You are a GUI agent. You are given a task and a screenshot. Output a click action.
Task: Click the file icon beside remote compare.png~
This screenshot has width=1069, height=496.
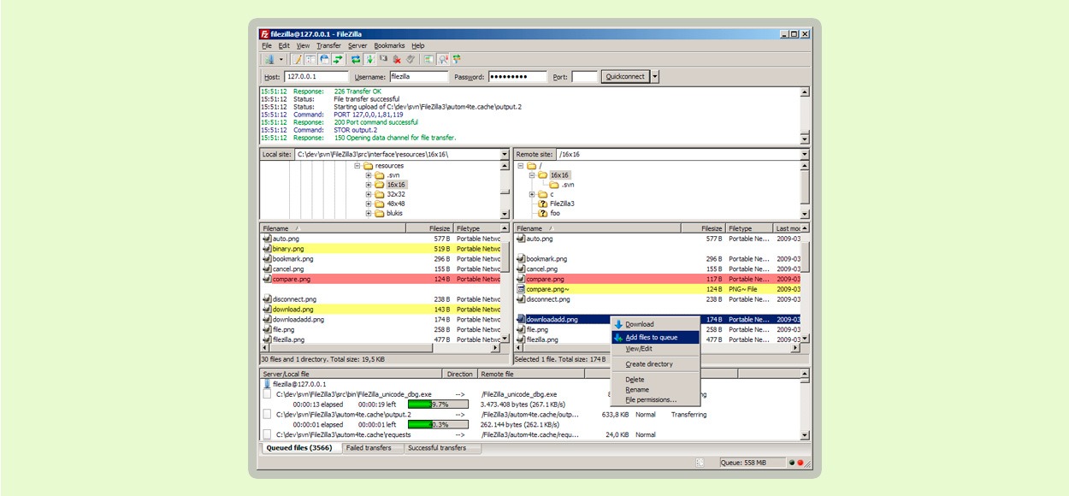click(x=521, y=289)
